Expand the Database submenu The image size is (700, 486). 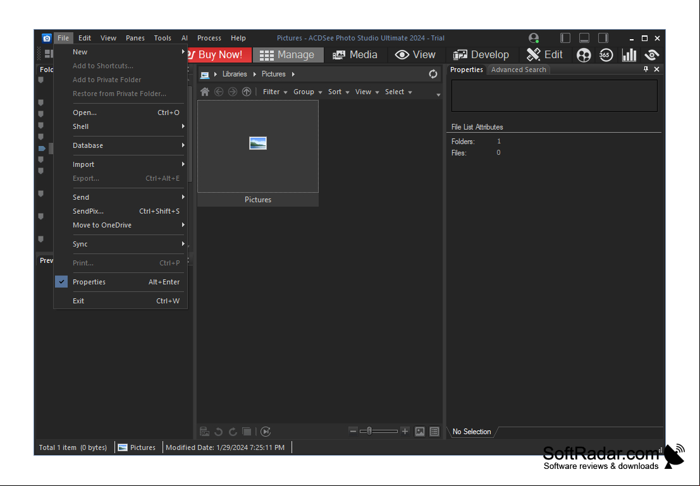(120, 145)
